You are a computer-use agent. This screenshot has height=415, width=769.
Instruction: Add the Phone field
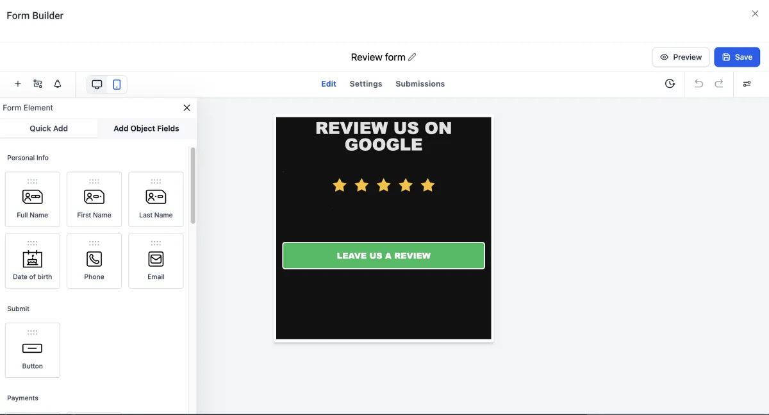(x=94, y=261)
